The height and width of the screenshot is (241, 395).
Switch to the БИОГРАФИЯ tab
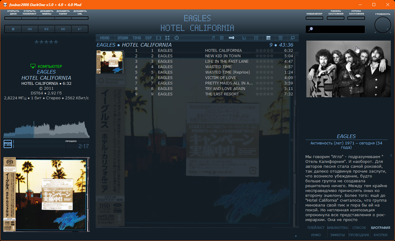[380, 228]
